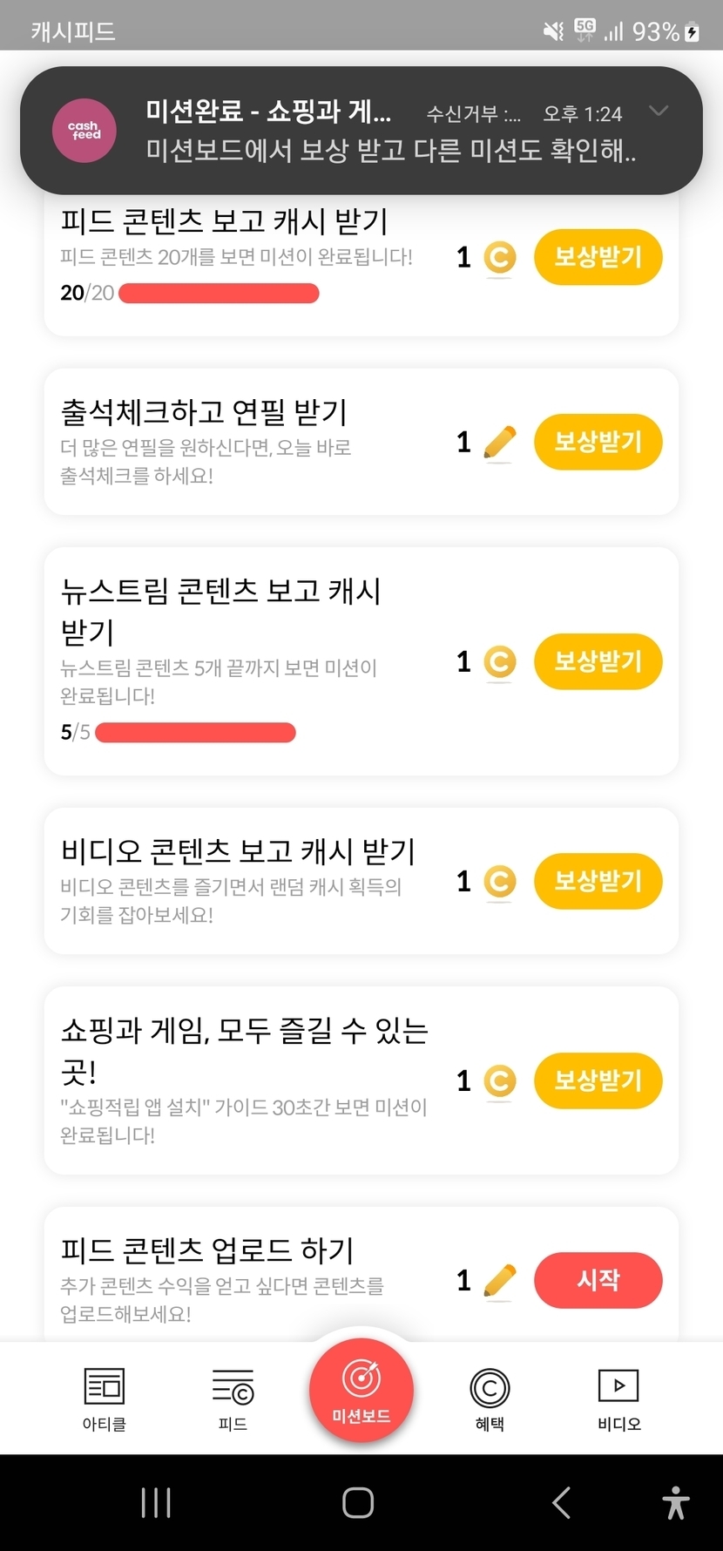This screenshot has width=723, height=1551.
Task: Claim the 출석체크 pencil reward
Action: (x=598, y=442)
